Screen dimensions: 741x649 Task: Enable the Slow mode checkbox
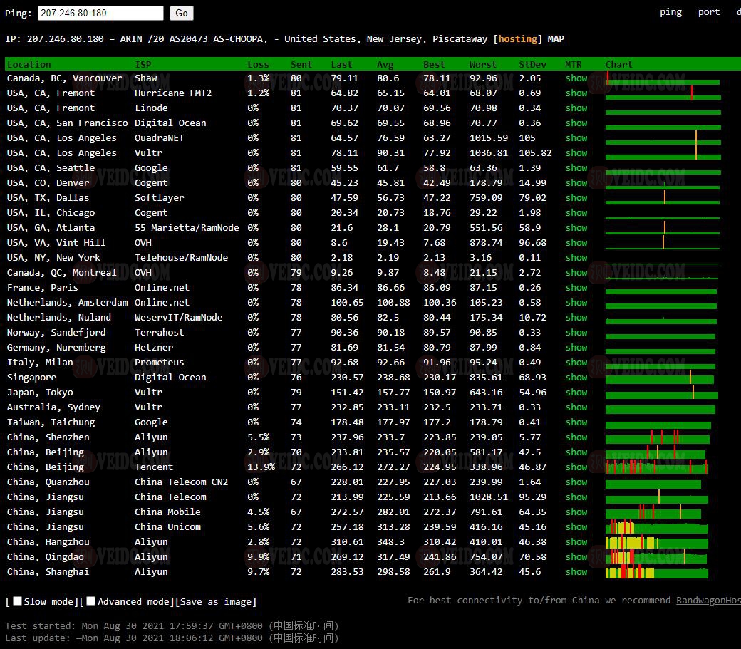click(x=18, y=601)
